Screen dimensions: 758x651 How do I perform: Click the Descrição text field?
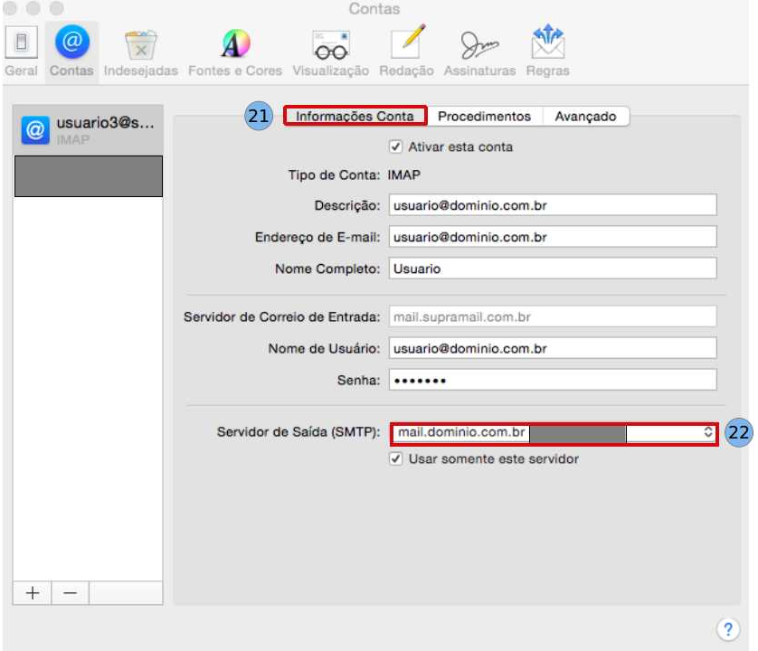(x=553, y=205)
